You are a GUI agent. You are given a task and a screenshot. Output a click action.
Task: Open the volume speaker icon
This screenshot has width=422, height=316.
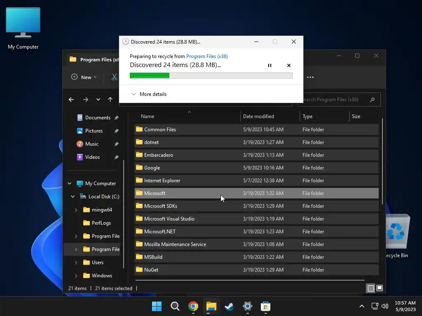[x=385, y=306]
